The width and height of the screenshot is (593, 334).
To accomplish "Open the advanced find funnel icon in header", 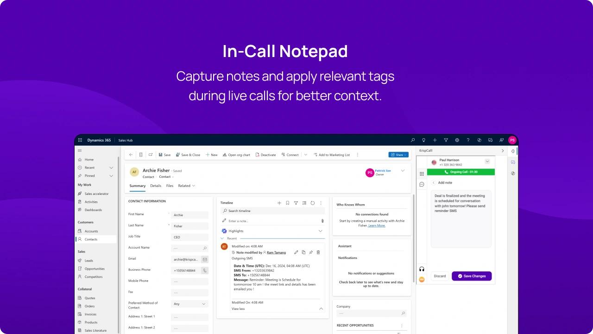I will [x=446, y=140].
